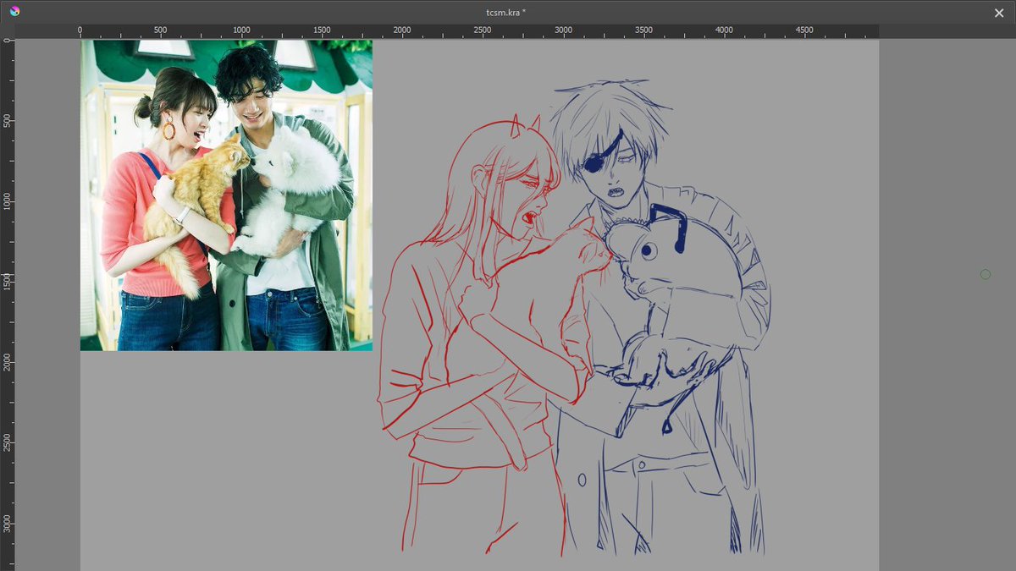This screenshot has height=571, width=1016.
Task: Click the 4000 mark on horizontal ruler
Action: (x=724, y=30)
